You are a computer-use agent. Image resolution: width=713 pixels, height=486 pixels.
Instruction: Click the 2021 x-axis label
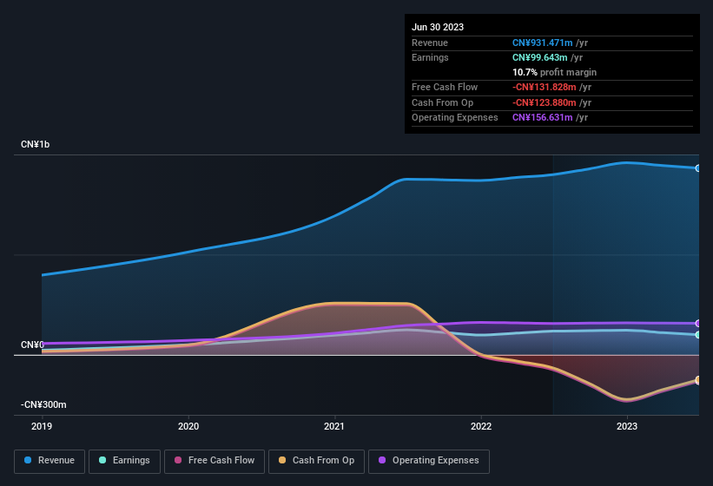tap(334, 426)
